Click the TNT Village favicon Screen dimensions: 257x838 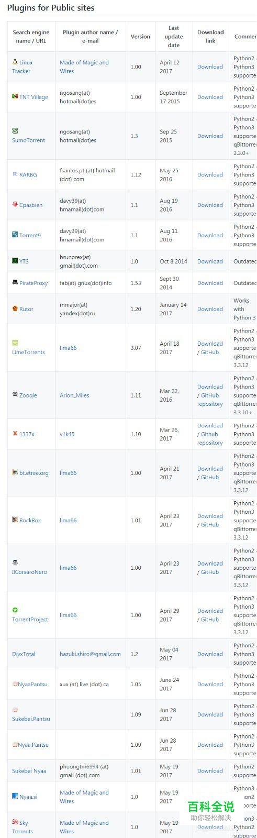coord(15,96)
